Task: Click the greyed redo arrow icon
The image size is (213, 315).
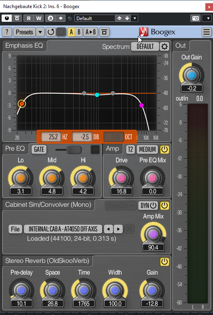Action: [61, 32]
